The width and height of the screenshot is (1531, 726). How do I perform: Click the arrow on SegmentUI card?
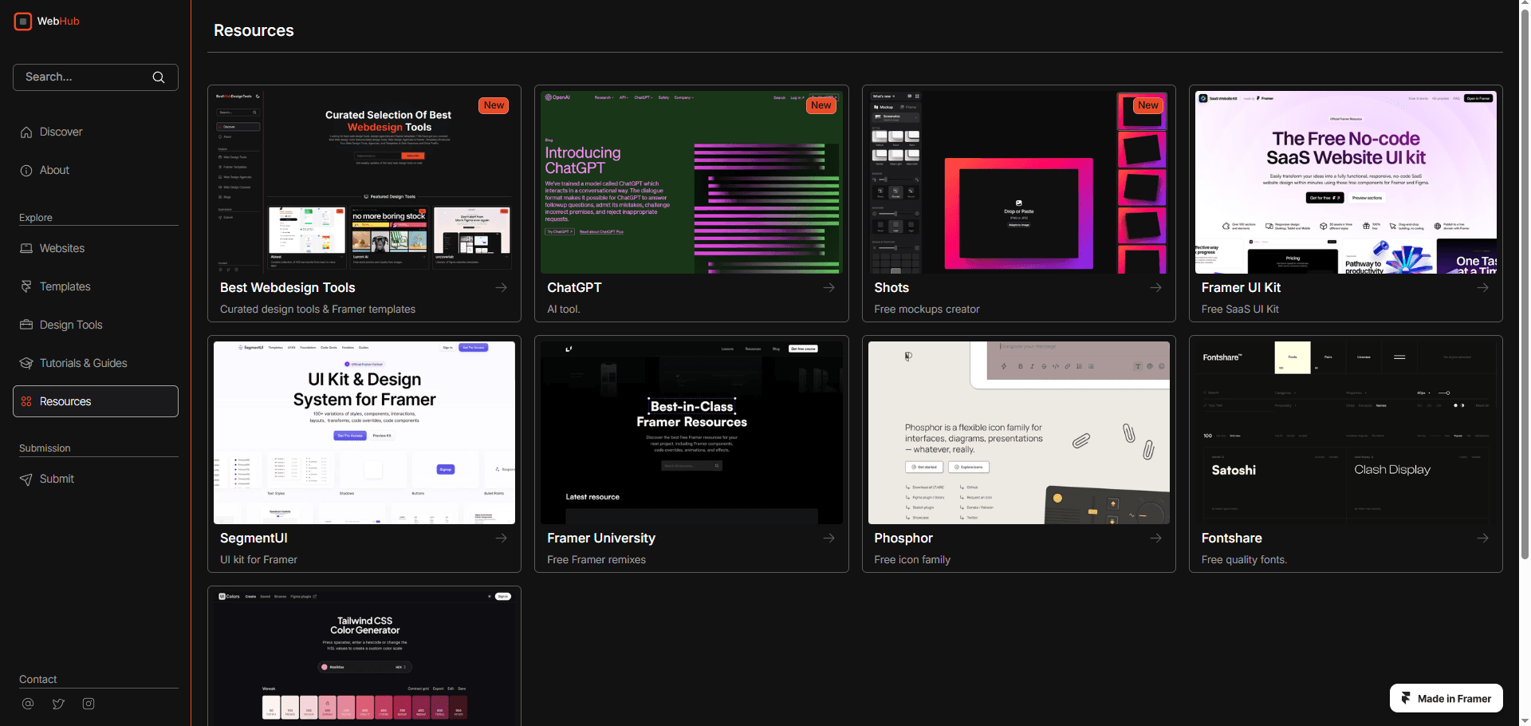click(502, 538)
